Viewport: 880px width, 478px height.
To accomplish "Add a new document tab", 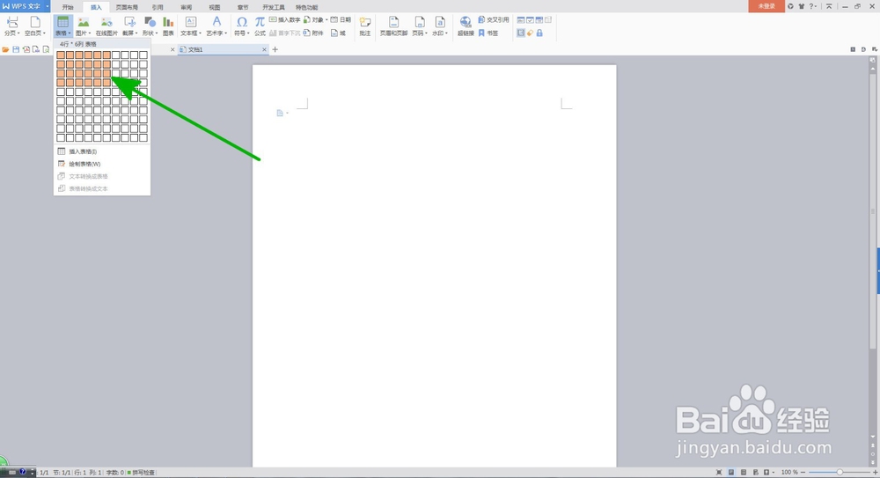I will click(275, 49).
